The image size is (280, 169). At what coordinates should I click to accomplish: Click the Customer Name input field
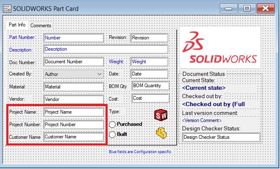coord(74,137)
